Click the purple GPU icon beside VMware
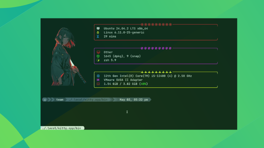Viewport: 264px width, 148px height. [98, 80]
